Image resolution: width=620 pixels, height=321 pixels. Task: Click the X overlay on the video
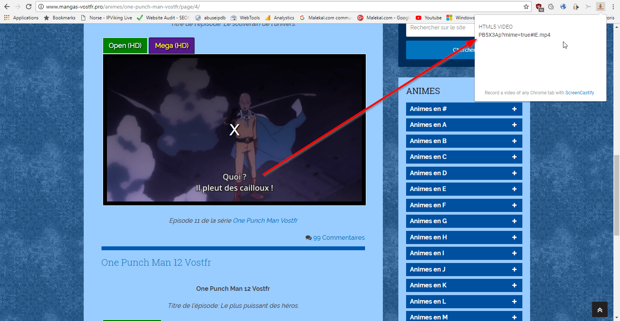234,130
